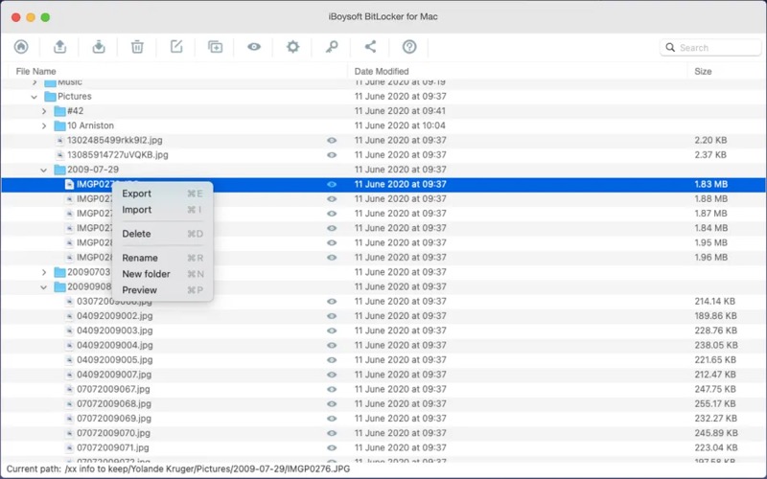The width and height of the screenshot is (767, 479).
Task: Click file icon of 1302485499rkk9I2.jpg
Action: [59, 140]
